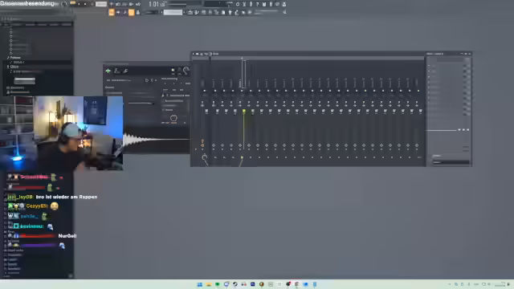This screenshot has height=289, width=514.
Task: Open Steam from the taskbar
Action: [x=235, y=284]
